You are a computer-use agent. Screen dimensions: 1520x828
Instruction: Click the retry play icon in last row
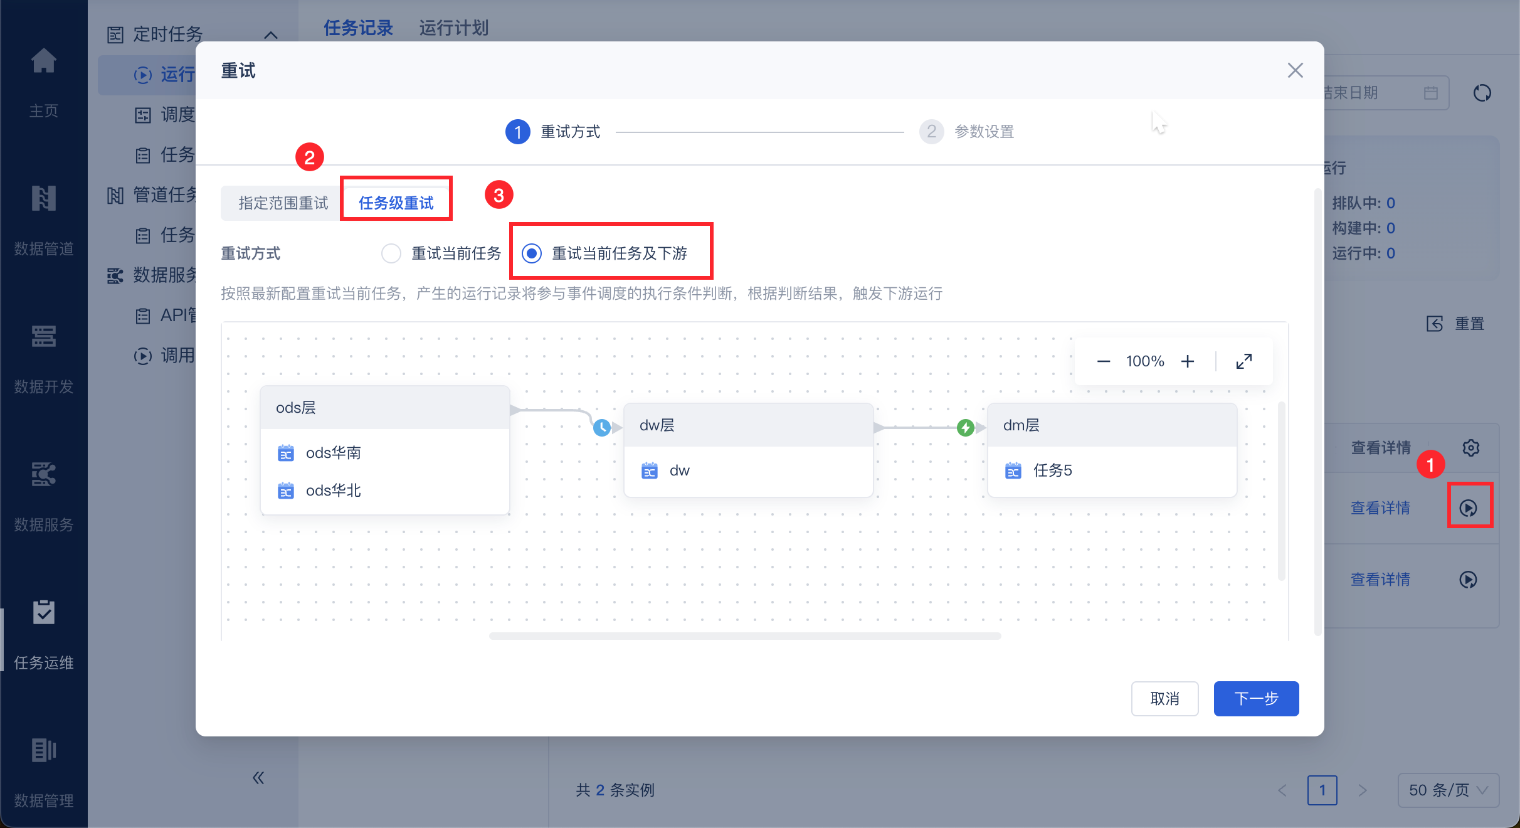[1469, 580]
